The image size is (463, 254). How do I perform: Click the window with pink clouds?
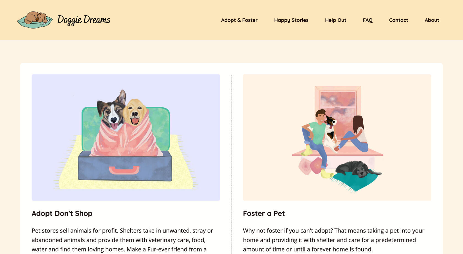click(338, 102)
